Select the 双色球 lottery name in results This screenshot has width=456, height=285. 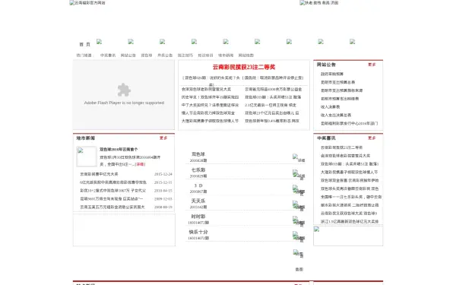[198, 154]
